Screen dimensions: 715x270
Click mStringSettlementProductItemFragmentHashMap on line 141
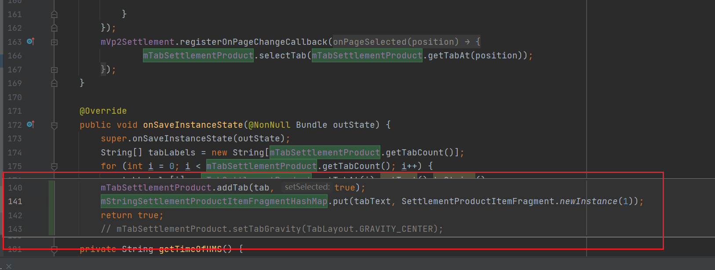[214, 201]
